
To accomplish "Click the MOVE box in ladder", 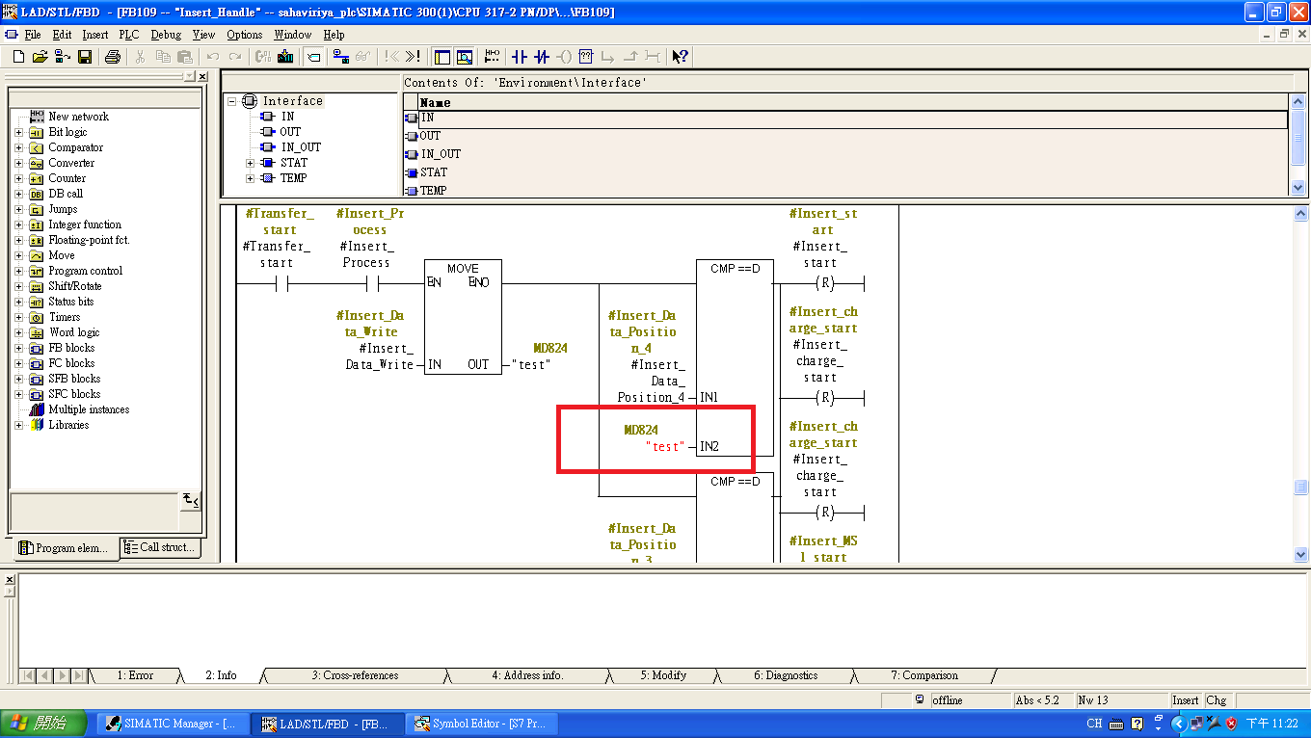I will (x=463, y=318).
